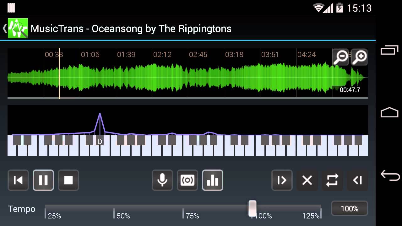
Task: Go back using the title-bar chevron
Action: coord(4,28)
